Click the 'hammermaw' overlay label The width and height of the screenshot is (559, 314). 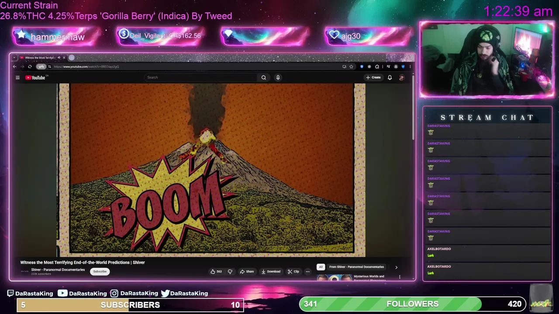[x=57, y=37]
